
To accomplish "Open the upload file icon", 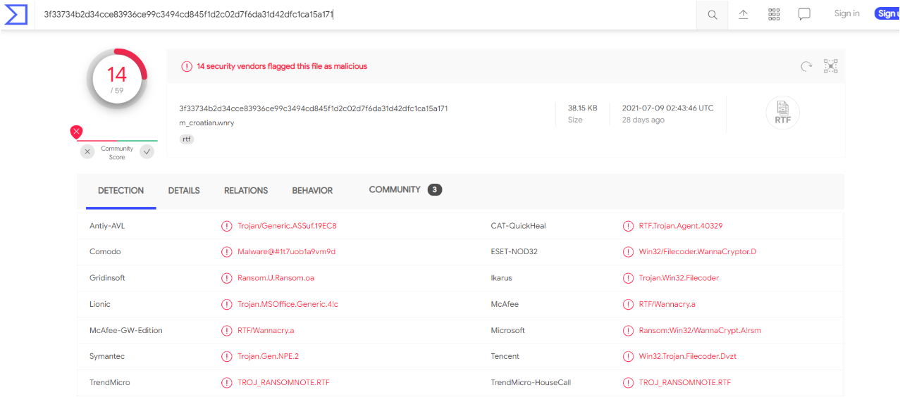I will tap(743, 14).
